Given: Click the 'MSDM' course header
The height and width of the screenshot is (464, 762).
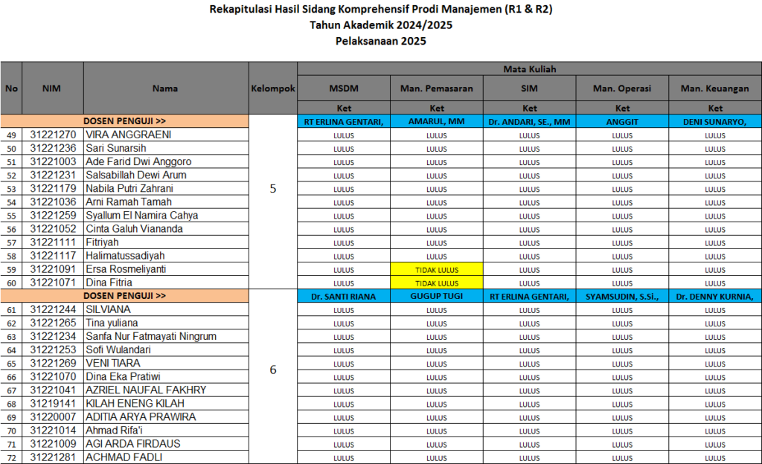Looking at the screenshot, I should click(344, 88).
